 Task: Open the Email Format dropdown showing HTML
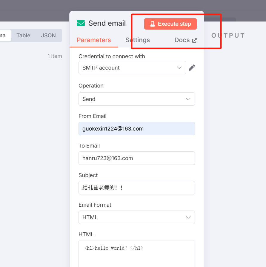[x=137, y=217]
